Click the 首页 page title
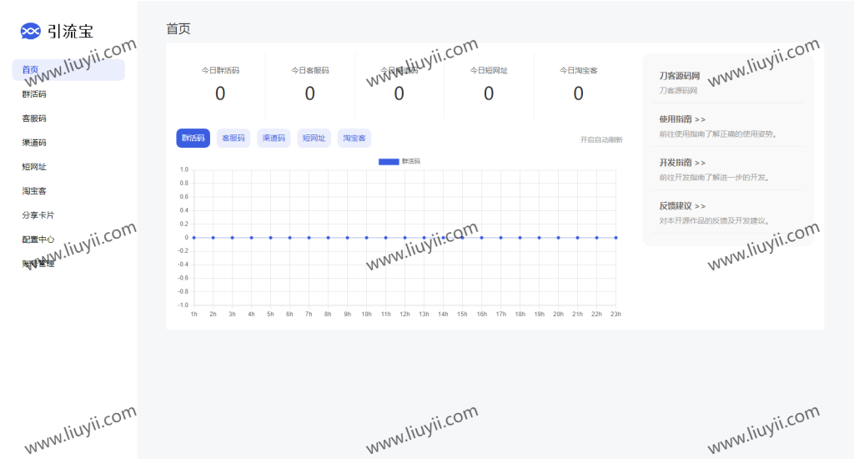Viewport: 854px width, 459px height. (x=178, y=29)
